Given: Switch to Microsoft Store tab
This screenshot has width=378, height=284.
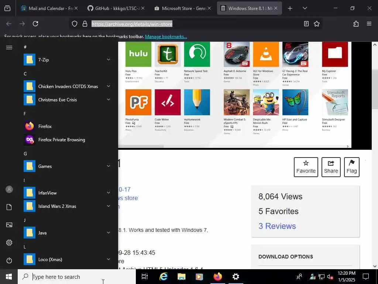Looking at the screenshot, I should point(182,8).
